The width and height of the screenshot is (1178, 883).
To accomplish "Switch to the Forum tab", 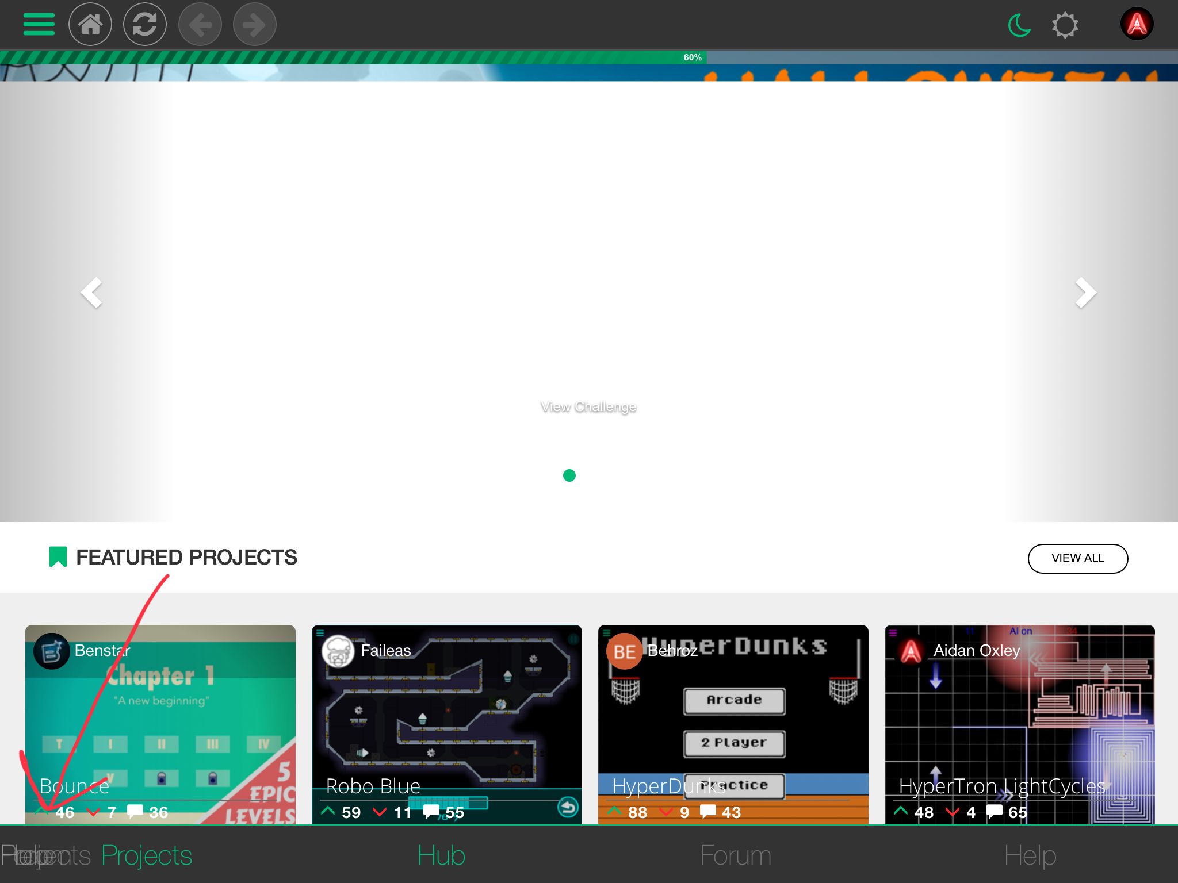I will (735, 855).
